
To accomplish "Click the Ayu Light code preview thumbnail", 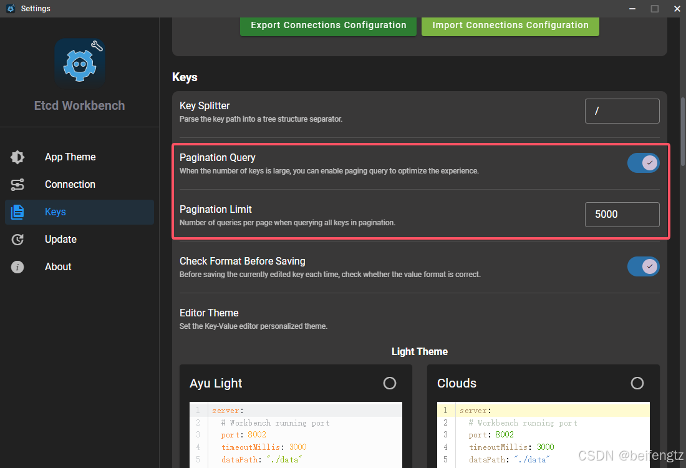I will (296, 435).
